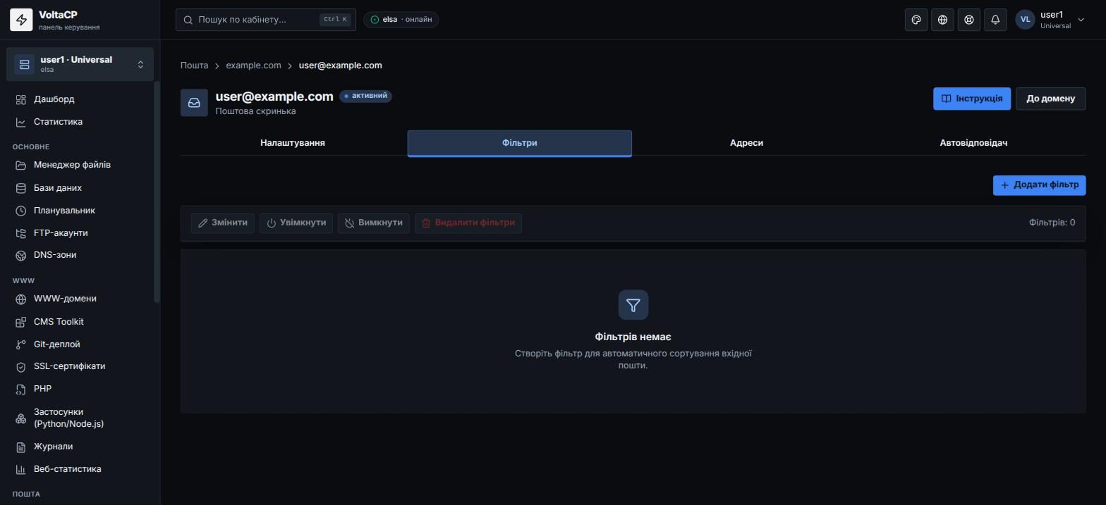This screenshot has width=1106, height=505.
Task: Click the Видалити фільтри button
Action: coord(468,223)
